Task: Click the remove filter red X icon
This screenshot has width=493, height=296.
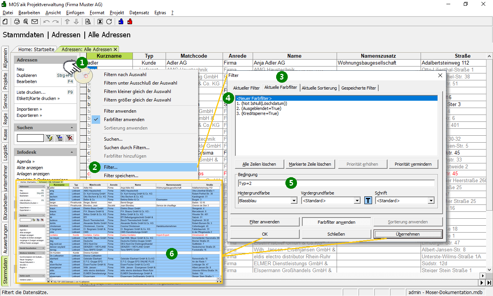Action: point(69,138)
